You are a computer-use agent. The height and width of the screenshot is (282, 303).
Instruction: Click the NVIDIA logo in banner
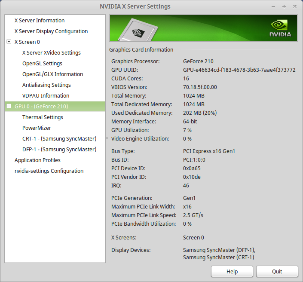click(281, 28)
